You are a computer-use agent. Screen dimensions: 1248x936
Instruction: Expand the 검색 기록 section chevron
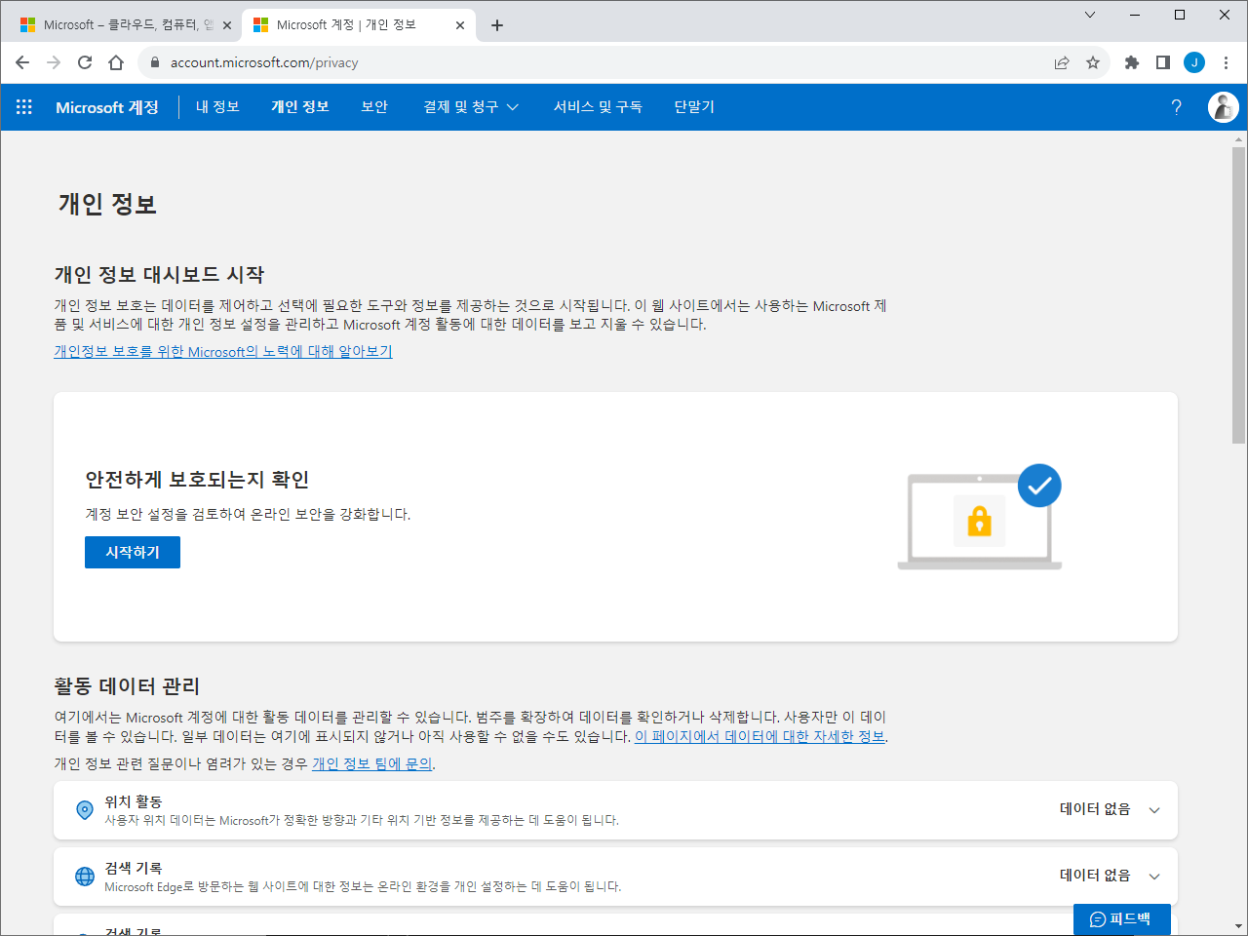[1154, 877]
